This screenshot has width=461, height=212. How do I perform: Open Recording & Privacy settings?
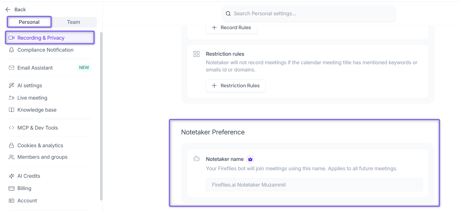[x=50, y=38]
